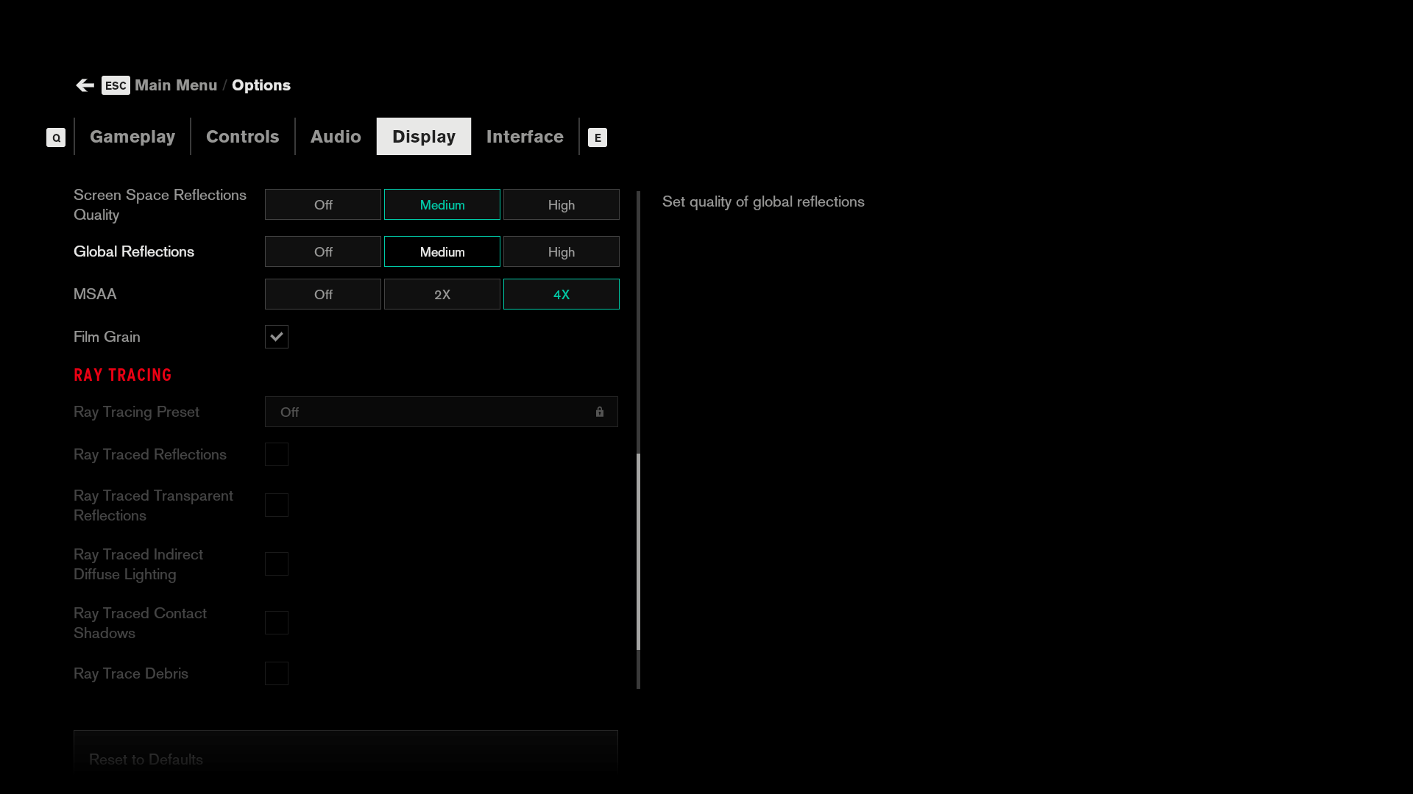Viewport: 1413px width, 794px height.
Task: Click the Q previous-tab key icon
Action: coord(56,137)
